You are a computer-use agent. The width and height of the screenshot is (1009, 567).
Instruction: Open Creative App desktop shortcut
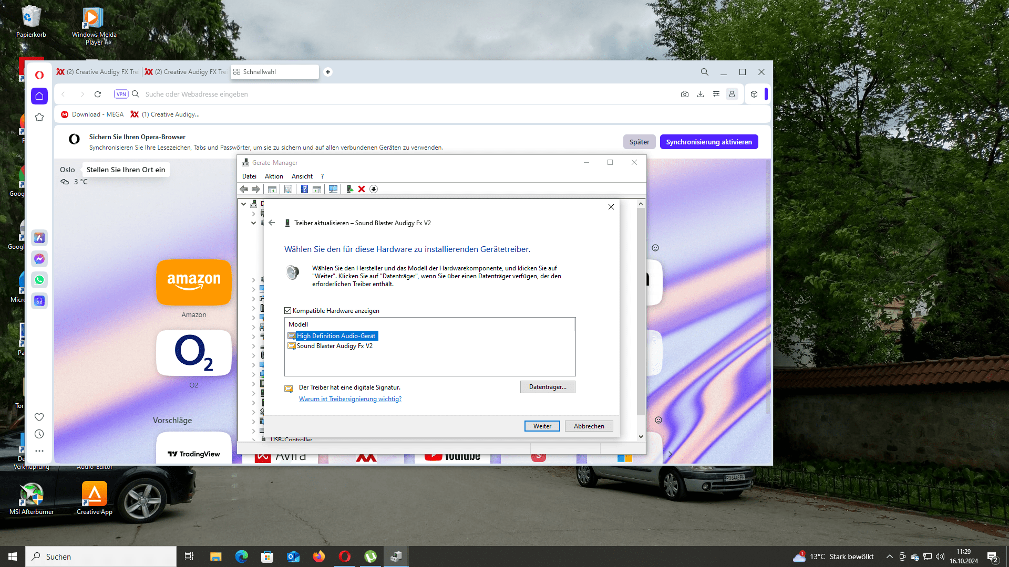[x=95, y=498]
